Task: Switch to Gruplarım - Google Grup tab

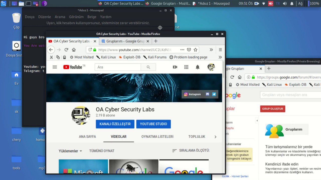Action: point(125,41)
